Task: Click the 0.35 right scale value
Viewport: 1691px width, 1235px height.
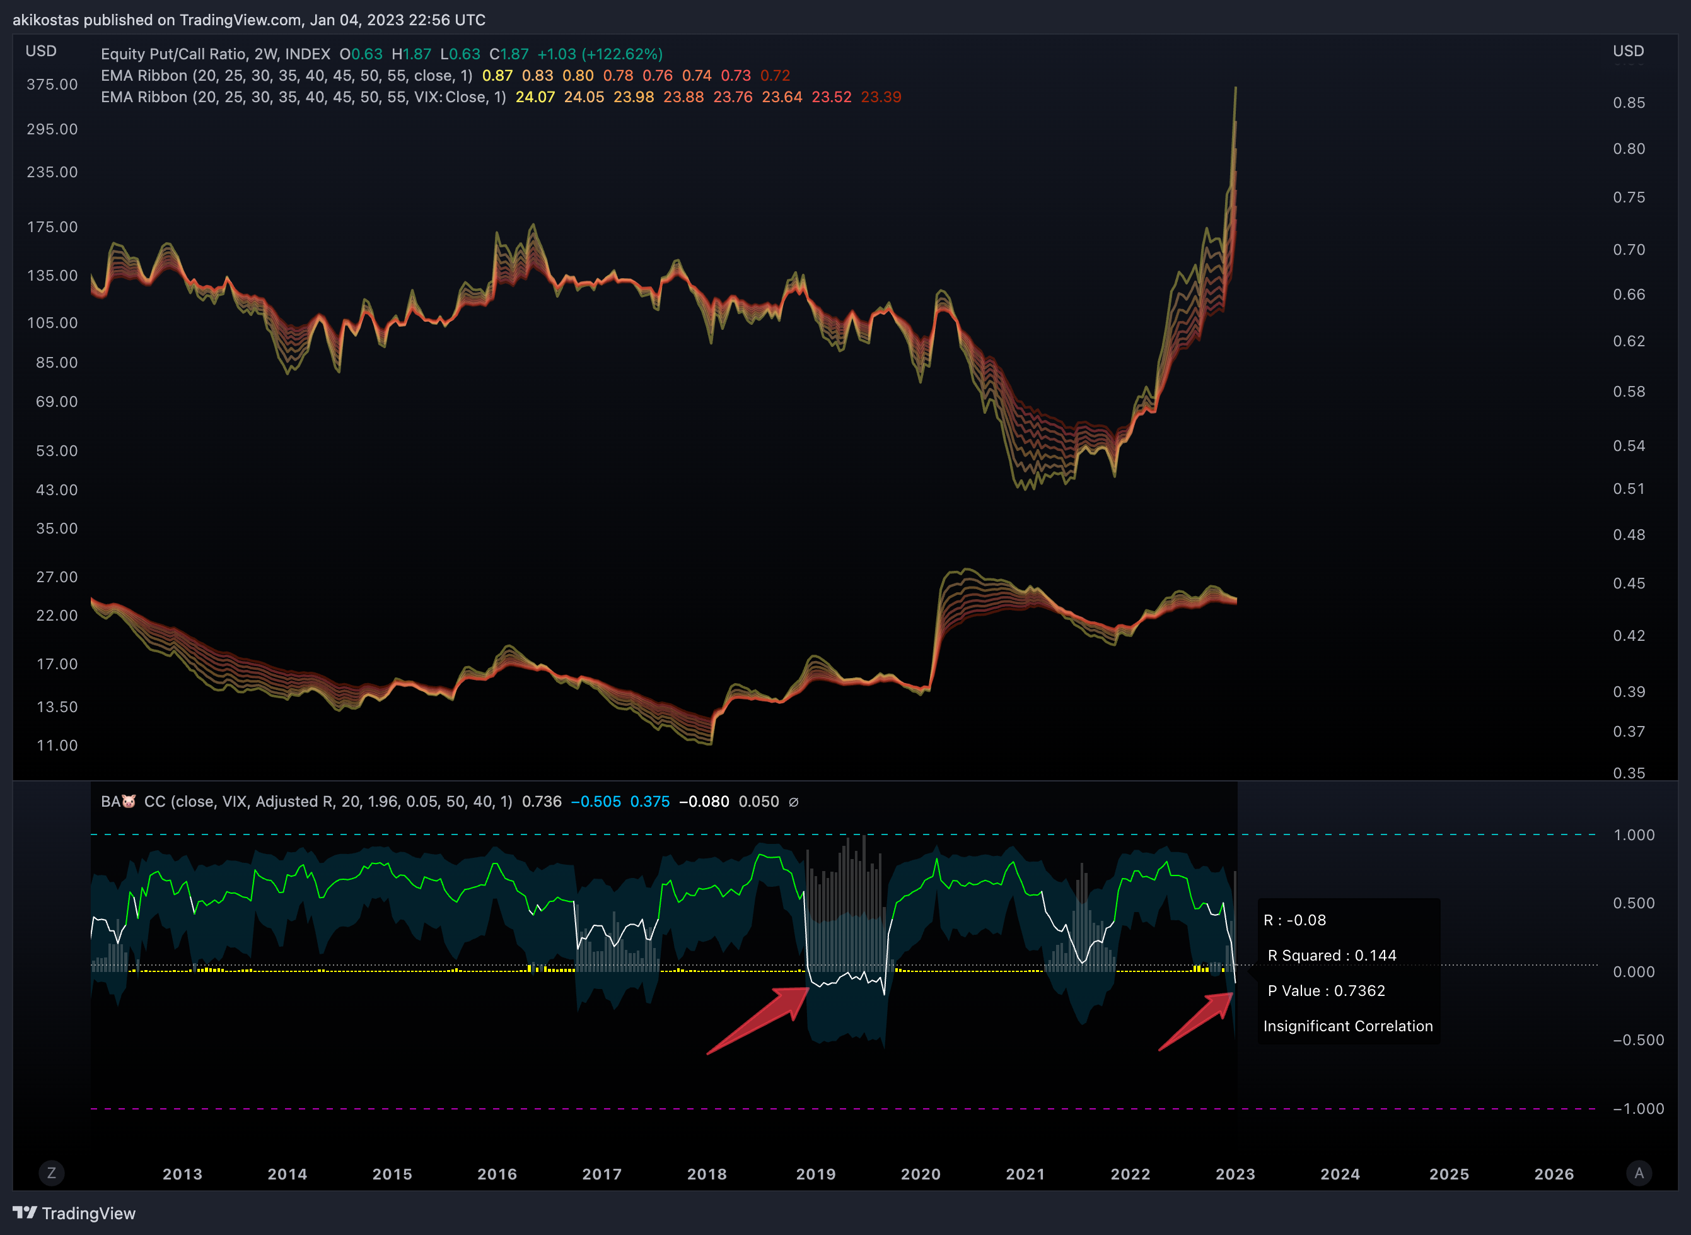Action: pos(1629,773)
